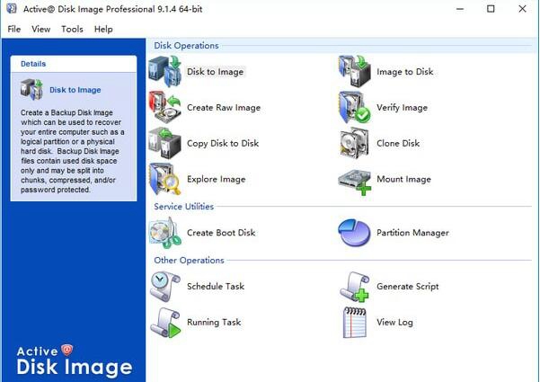Launch the Create Boot Disk label

pyautogui.click(x=221, y=233)
